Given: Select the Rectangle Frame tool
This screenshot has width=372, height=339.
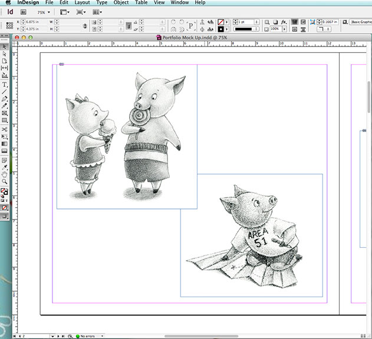Looking at the screenshot, I should click(x=5, y=113).
